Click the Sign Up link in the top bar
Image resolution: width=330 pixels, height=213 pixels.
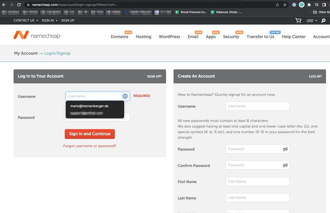[x=68, y=20]
